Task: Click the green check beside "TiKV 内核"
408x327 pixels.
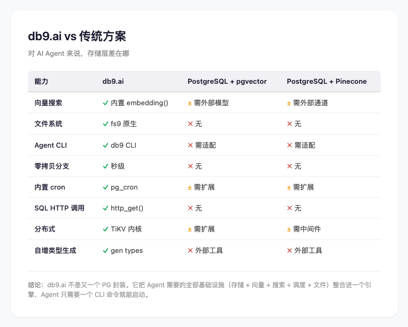Action: click(x=105, y=229)
